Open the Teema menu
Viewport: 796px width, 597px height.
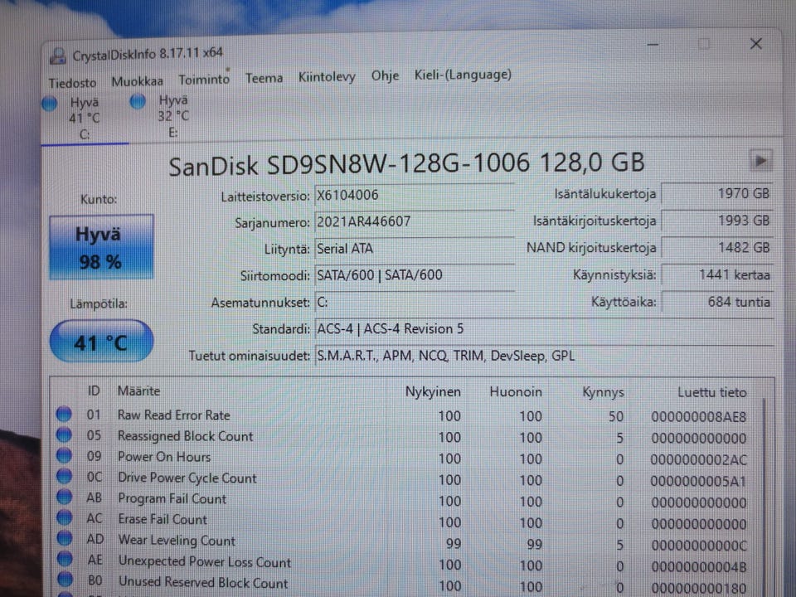click(264, 78)
